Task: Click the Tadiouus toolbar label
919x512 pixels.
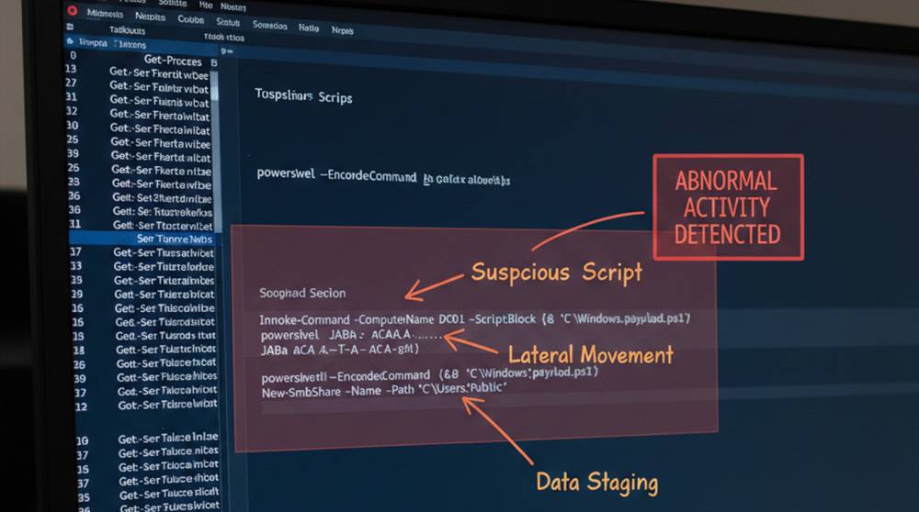Action: (x=127, y=30)
